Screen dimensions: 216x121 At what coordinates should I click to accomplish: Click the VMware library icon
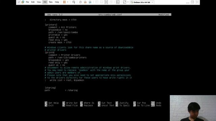(23, 2)
